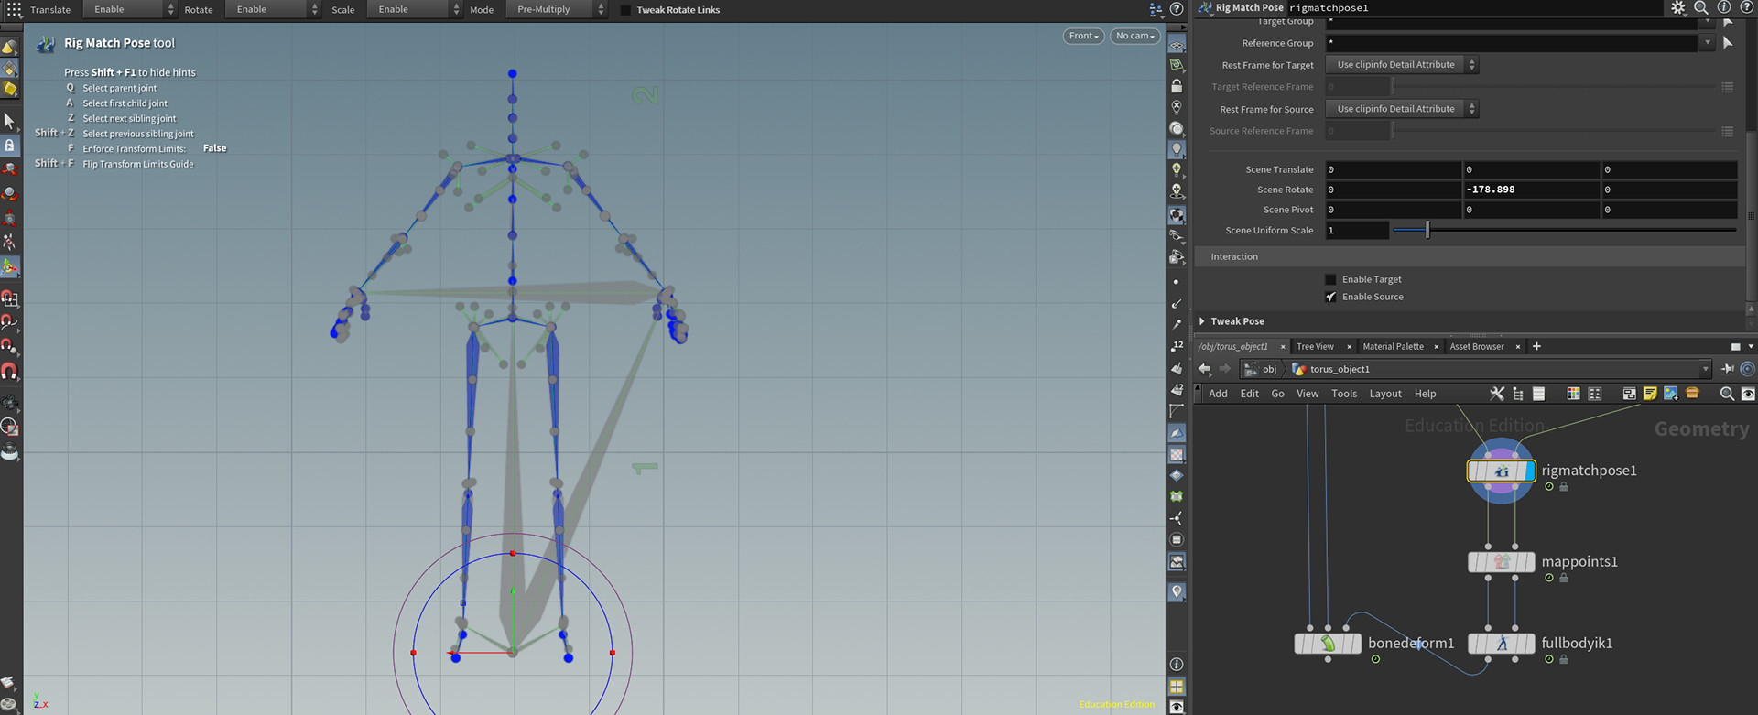Image resolution: width=1758 pixels, height=715 pixels.
Task: Open network display options eye icon
Action: point(1748,394)
